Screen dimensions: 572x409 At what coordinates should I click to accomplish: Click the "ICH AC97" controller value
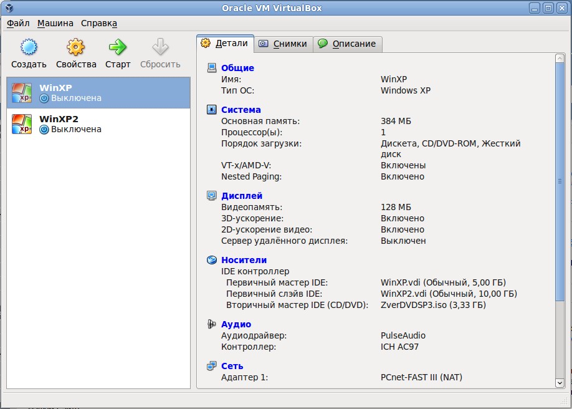point(399,347)
